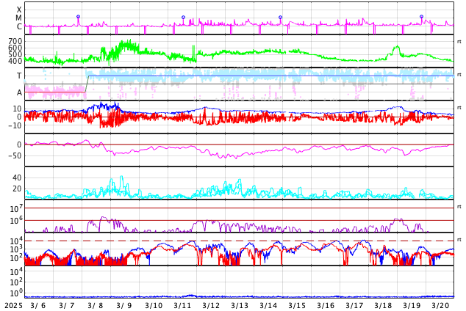This screenshot has height=311, width=466.
Task: Select the 700 tick on the green plot
Action: (15, 41)
